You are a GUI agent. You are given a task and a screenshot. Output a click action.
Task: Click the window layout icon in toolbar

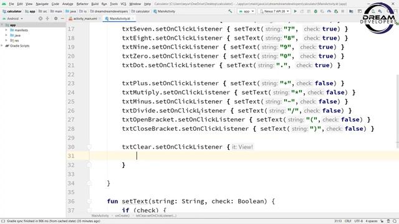pos(360,11)
